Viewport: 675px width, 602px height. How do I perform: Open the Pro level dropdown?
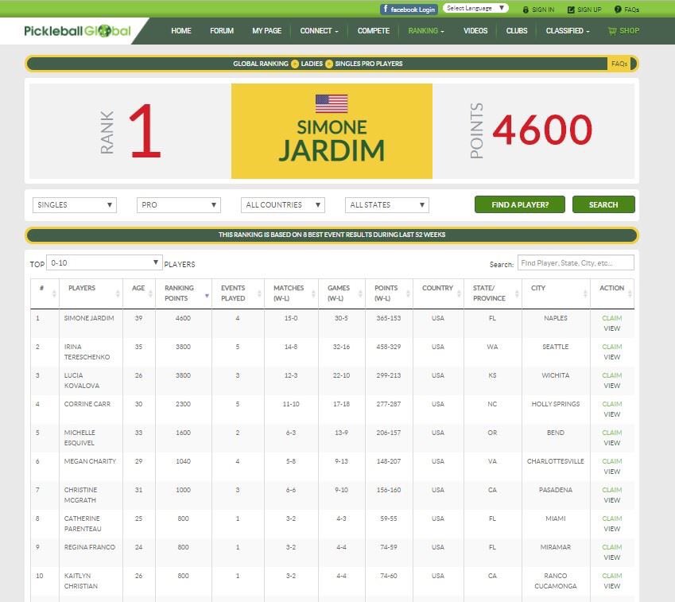tap(179, 205)
